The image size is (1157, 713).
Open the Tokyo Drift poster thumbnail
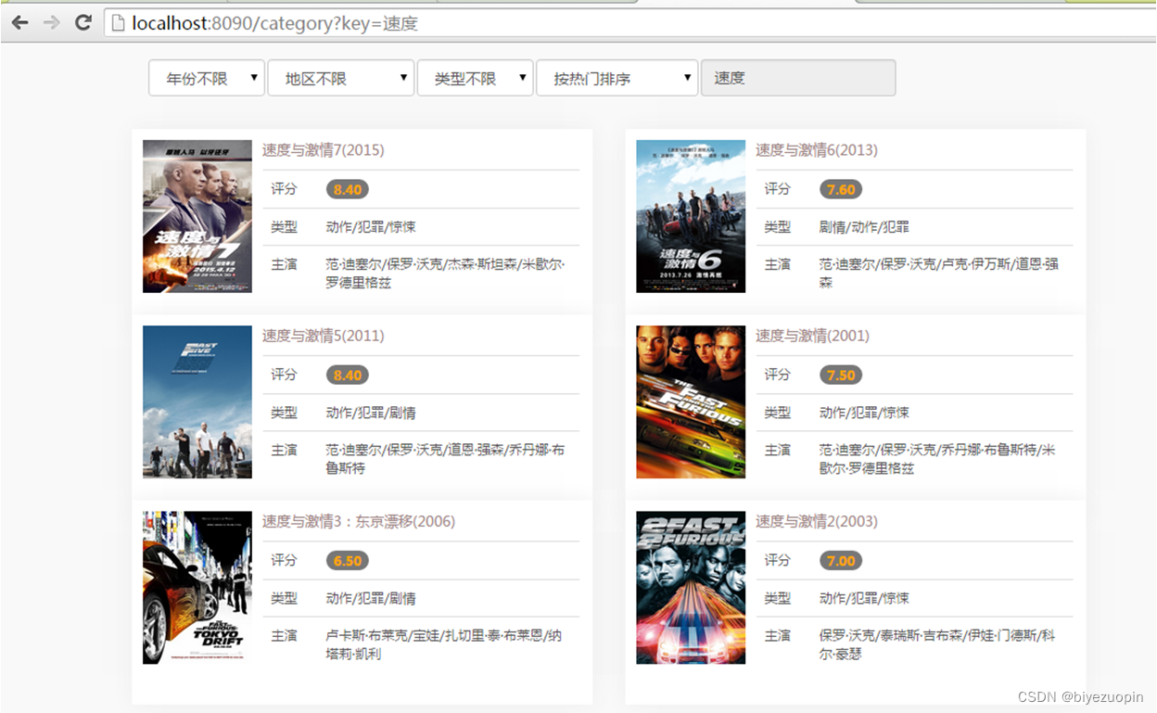coord(197,588)
